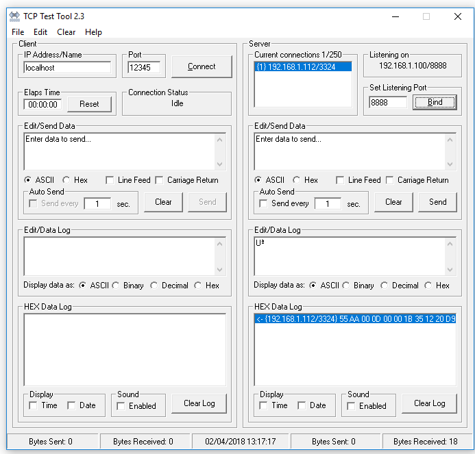Open the Help menu

(93, 32)
